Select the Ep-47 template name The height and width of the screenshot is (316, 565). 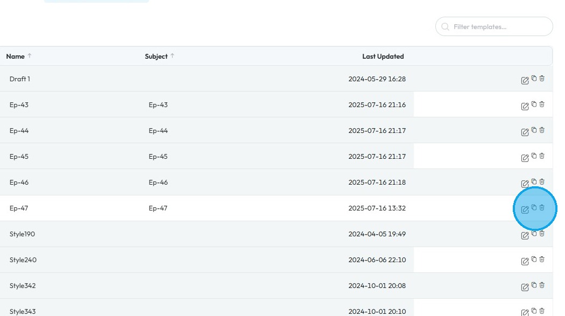pyautogui.click(x=19, y=208)
